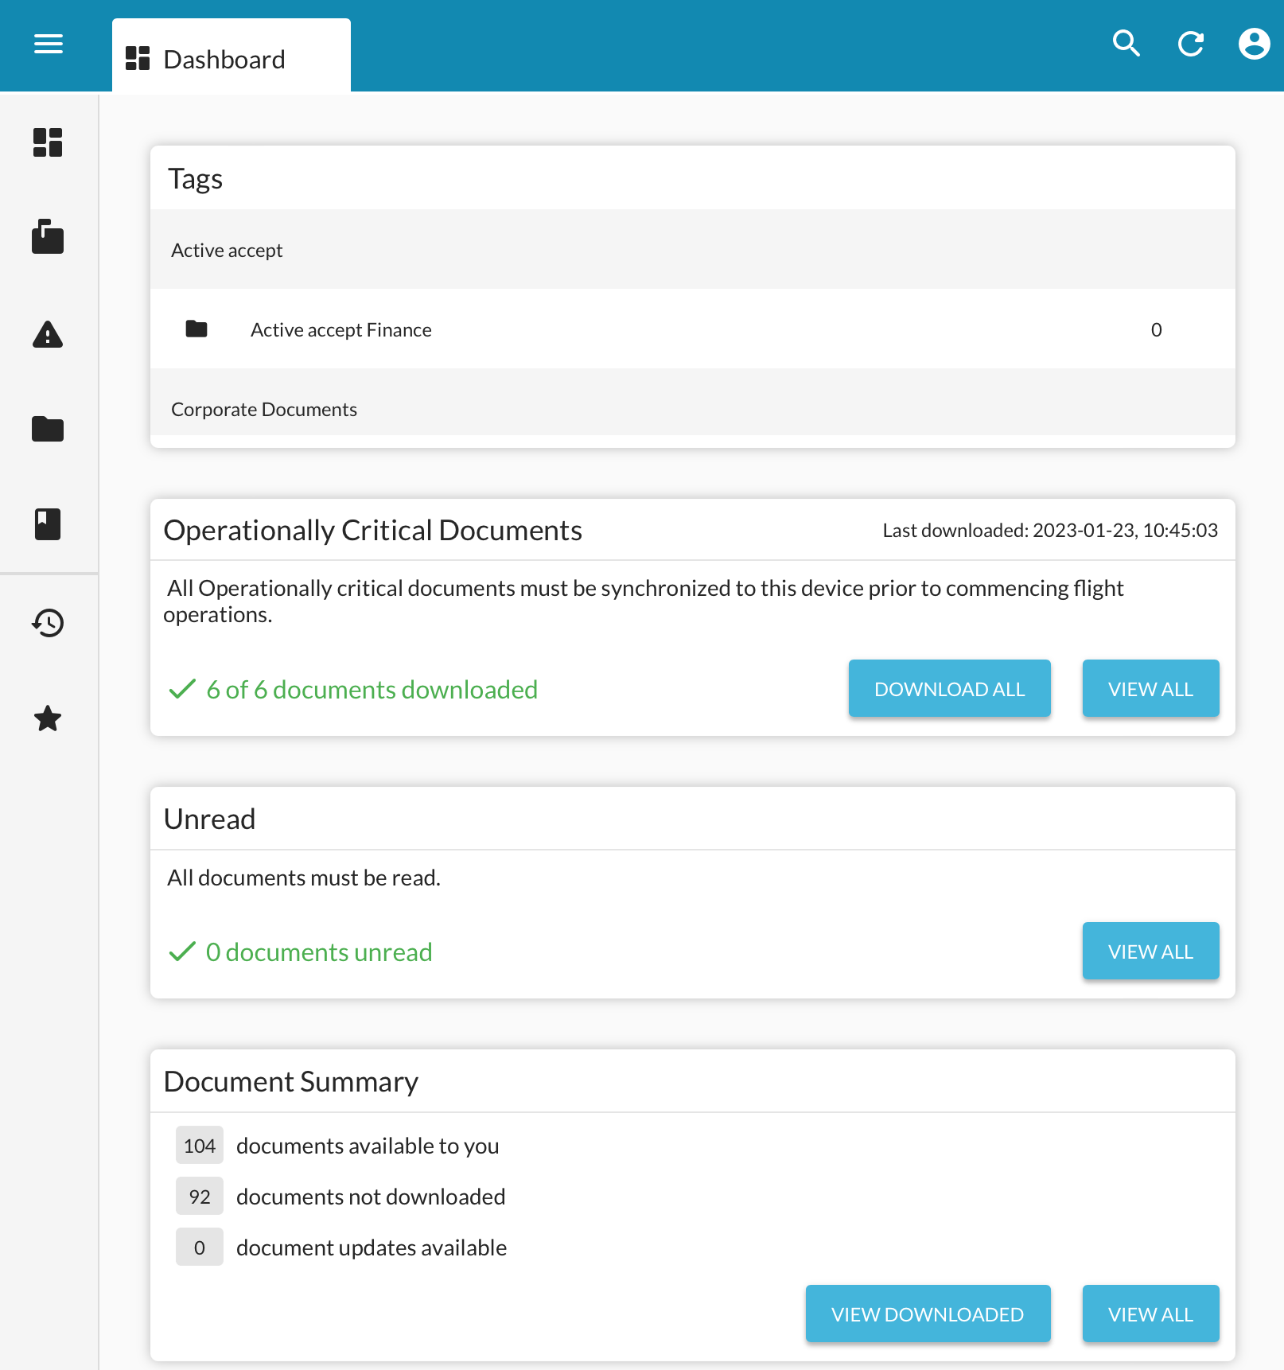
Task: Switch to the Dashboard tab
Action: tap(224, 57)
